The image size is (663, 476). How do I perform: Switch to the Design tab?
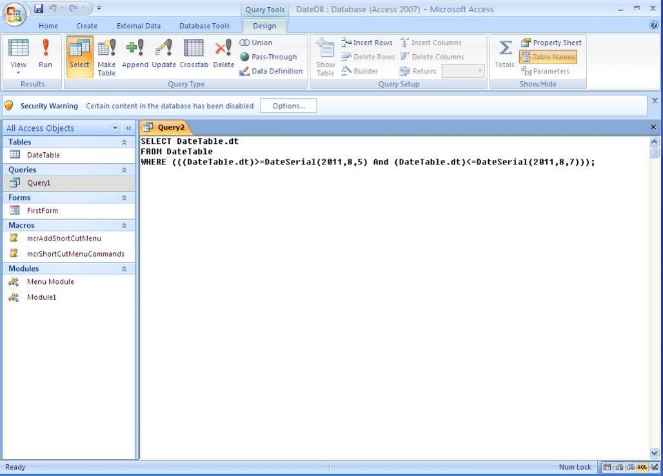coord(264,26)
